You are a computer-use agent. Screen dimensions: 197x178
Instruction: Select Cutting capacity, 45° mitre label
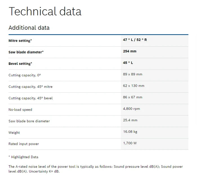[x=30, y=87]
